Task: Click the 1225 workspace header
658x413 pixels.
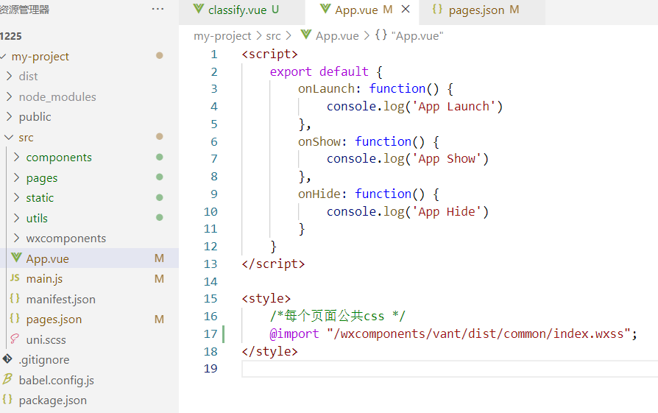Action: [x=11, y=36]
